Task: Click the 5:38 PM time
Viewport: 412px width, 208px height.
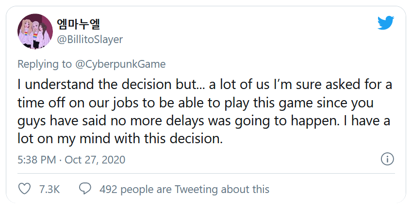Action: click(x=36, y=160)
